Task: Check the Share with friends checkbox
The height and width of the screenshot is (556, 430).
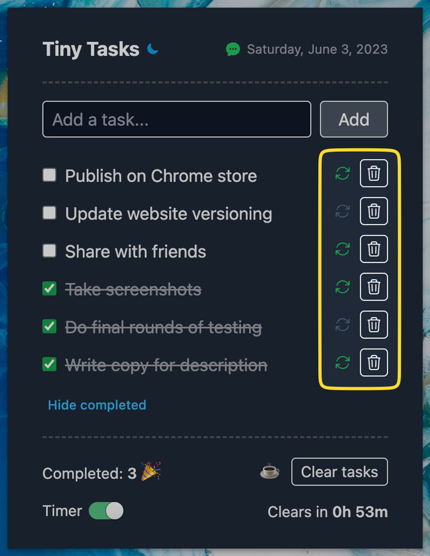Action: coord(49,251)
